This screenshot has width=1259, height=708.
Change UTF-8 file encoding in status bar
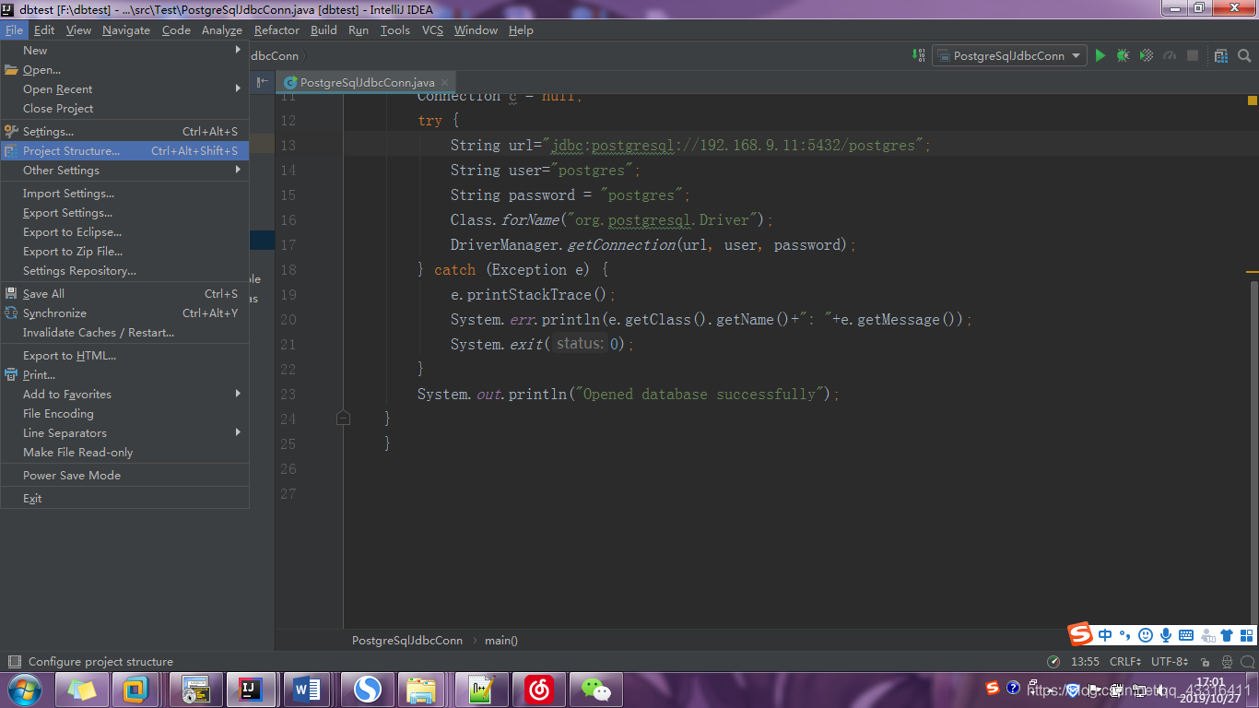[x=1170, y=661]
